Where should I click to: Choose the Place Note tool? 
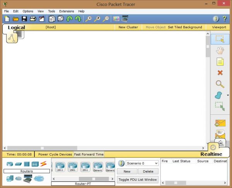(220, 62)
